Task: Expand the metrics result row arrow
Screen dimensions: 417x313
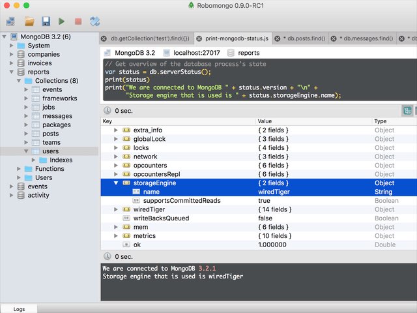Action: pos(116,236)
